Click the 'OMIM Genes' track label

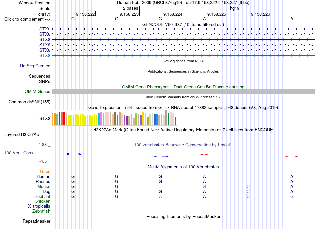click(37, 92)
